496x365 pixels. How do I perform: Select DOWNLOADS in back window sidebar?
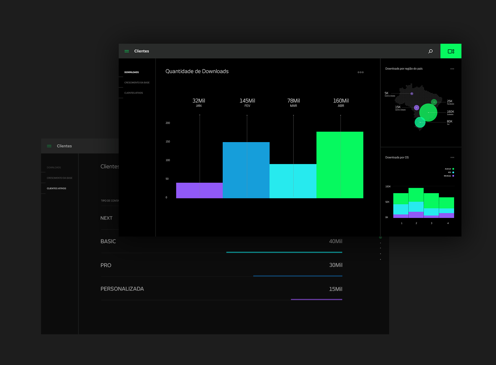click(54, 167)
